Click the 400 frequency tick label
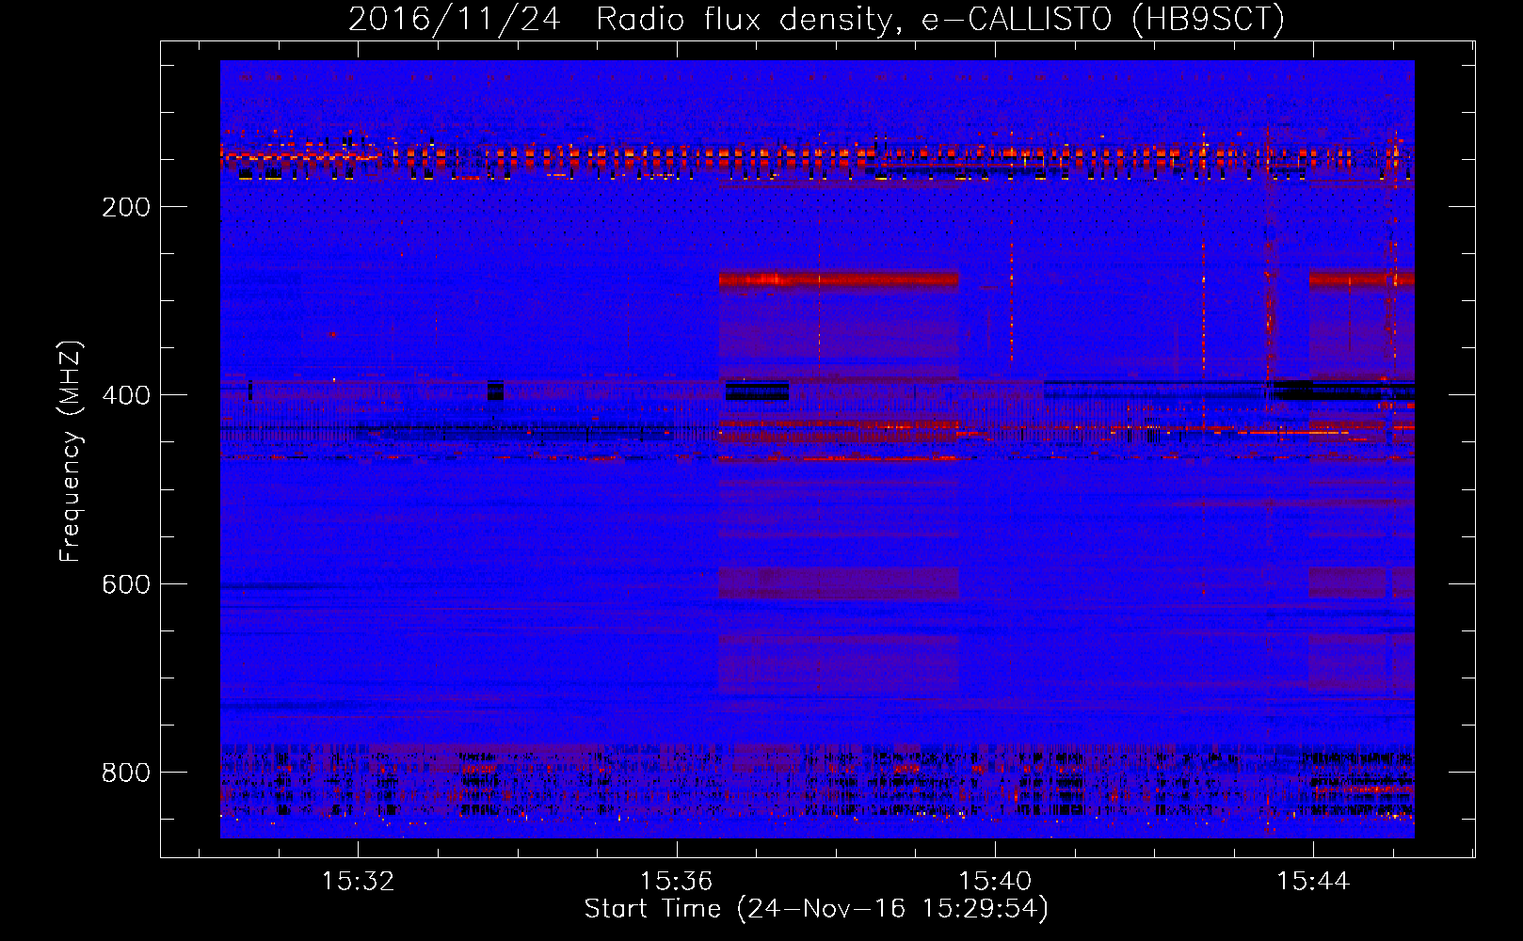The height and width of the screenshot is (941, 1523). [126, 395]
